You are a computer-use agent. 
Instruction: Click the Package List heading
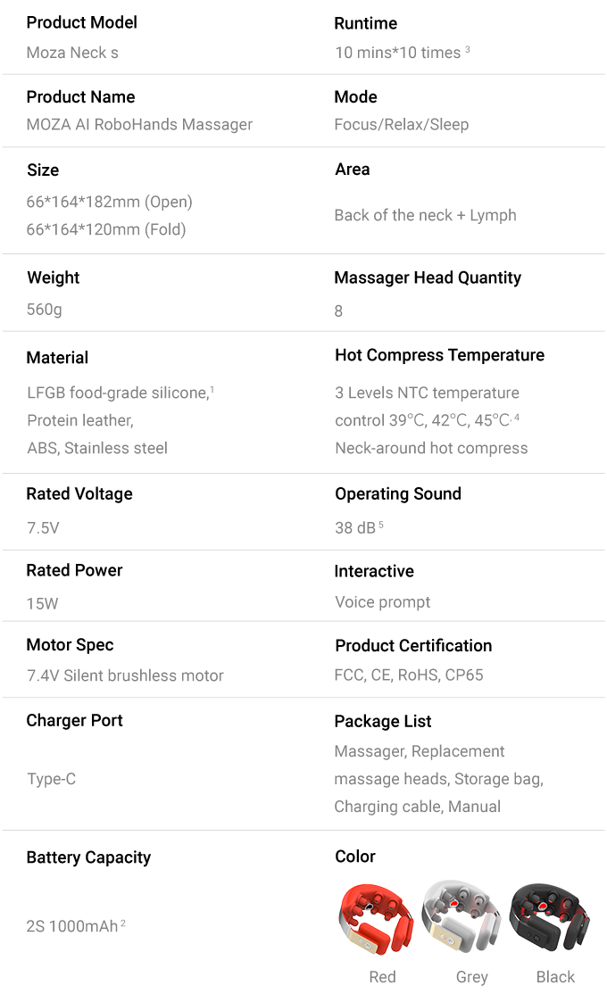(x=382, y=722)
